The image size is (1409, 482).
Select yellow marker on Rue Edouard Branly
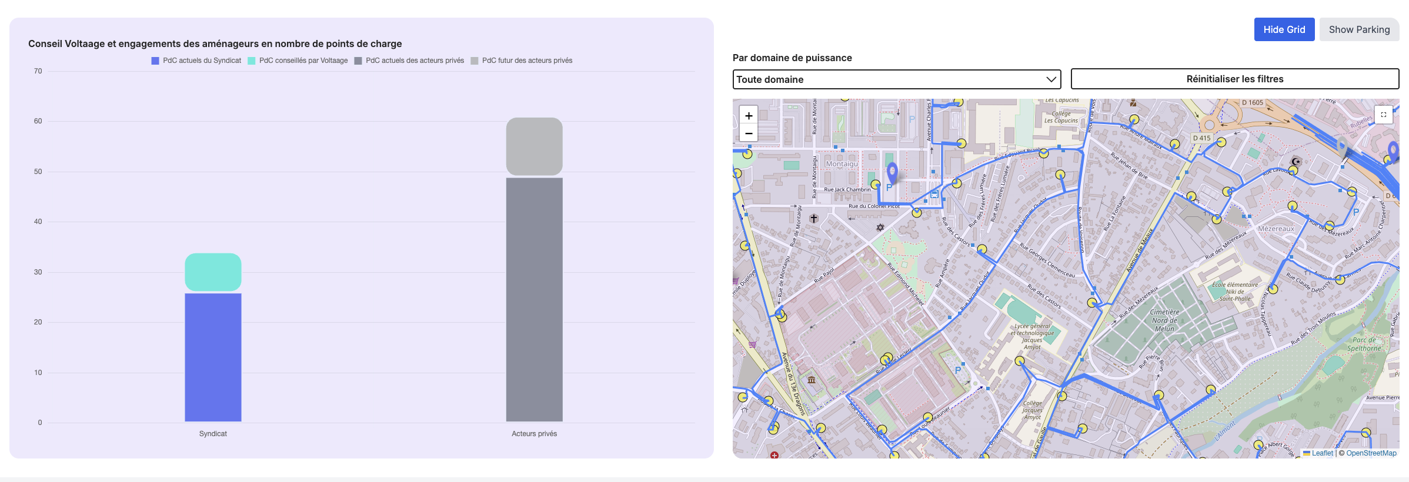[x=1043, y=153]
